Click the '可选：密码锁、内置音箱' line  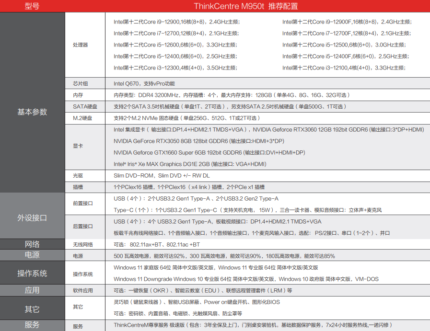(x=178, y=314)
